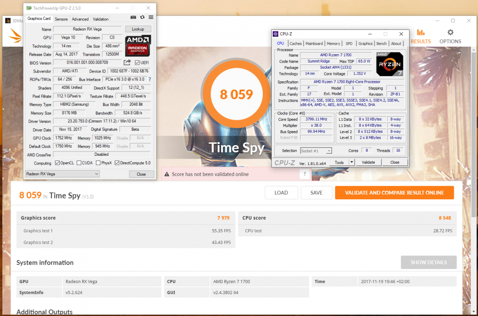478x316 pixels.
Task: Open the GPU-Z hamburger menu icon
Action: (x=151, y=17)
